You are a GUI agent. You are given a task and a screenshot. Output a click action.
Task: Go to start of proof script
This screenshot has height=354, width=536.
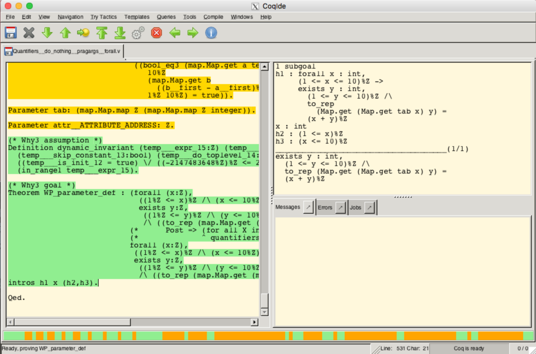[x=102, y=33]
